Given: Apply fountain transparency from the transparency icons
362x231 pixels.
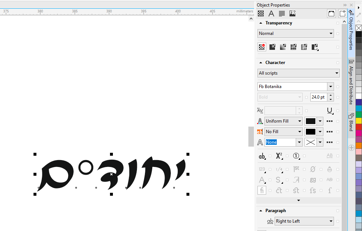Looking at the screenshot, I should [x=283, y=47].
